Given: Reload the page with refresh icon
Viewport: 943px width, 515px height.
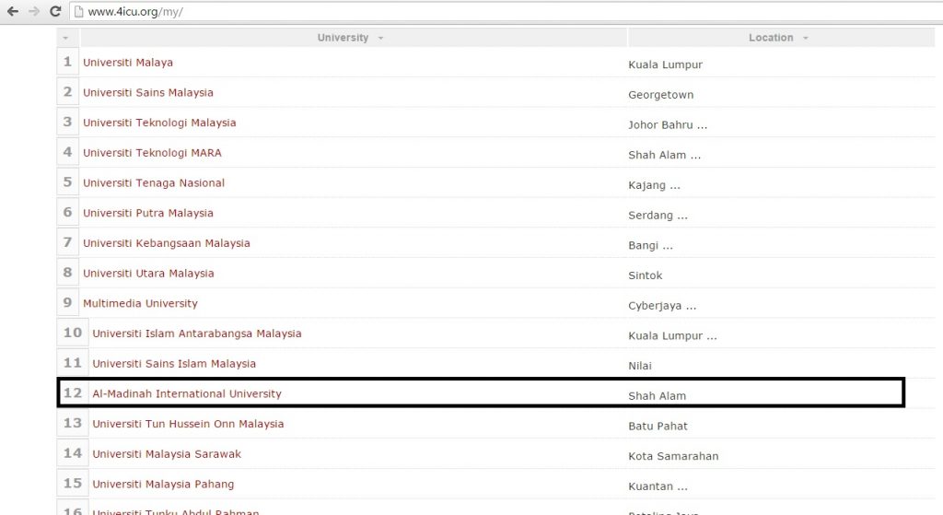Looking at the screenshot, I should 55,12.
